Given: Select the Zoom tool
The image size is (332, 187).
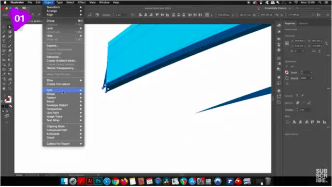Looking at the screenshot, I should point(10,88).
